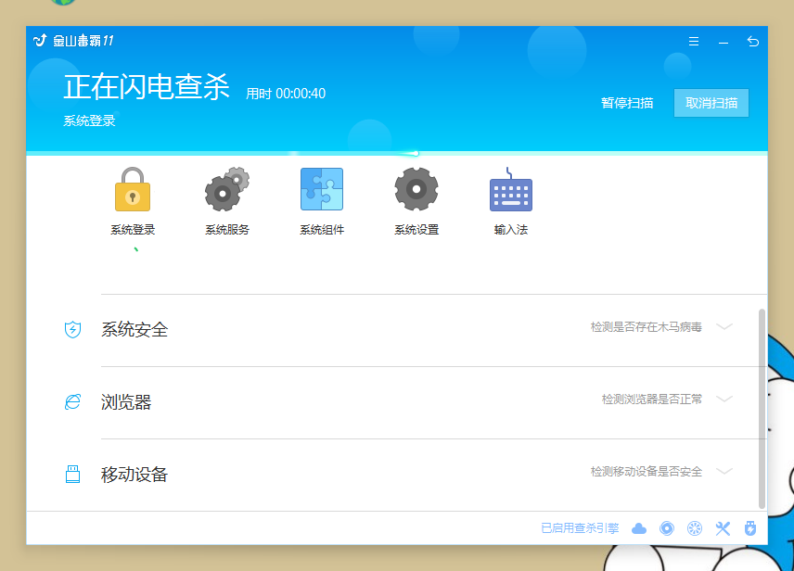The height and width of the screenshot is (571, 794).
Task: Click the 输入法 keyboard icon
Action: point(511,189)
